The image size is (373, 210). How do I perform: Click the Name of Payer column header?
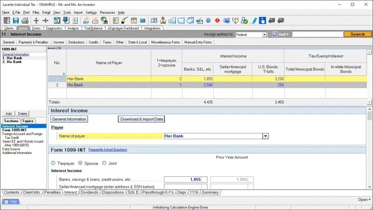(109, 63)
